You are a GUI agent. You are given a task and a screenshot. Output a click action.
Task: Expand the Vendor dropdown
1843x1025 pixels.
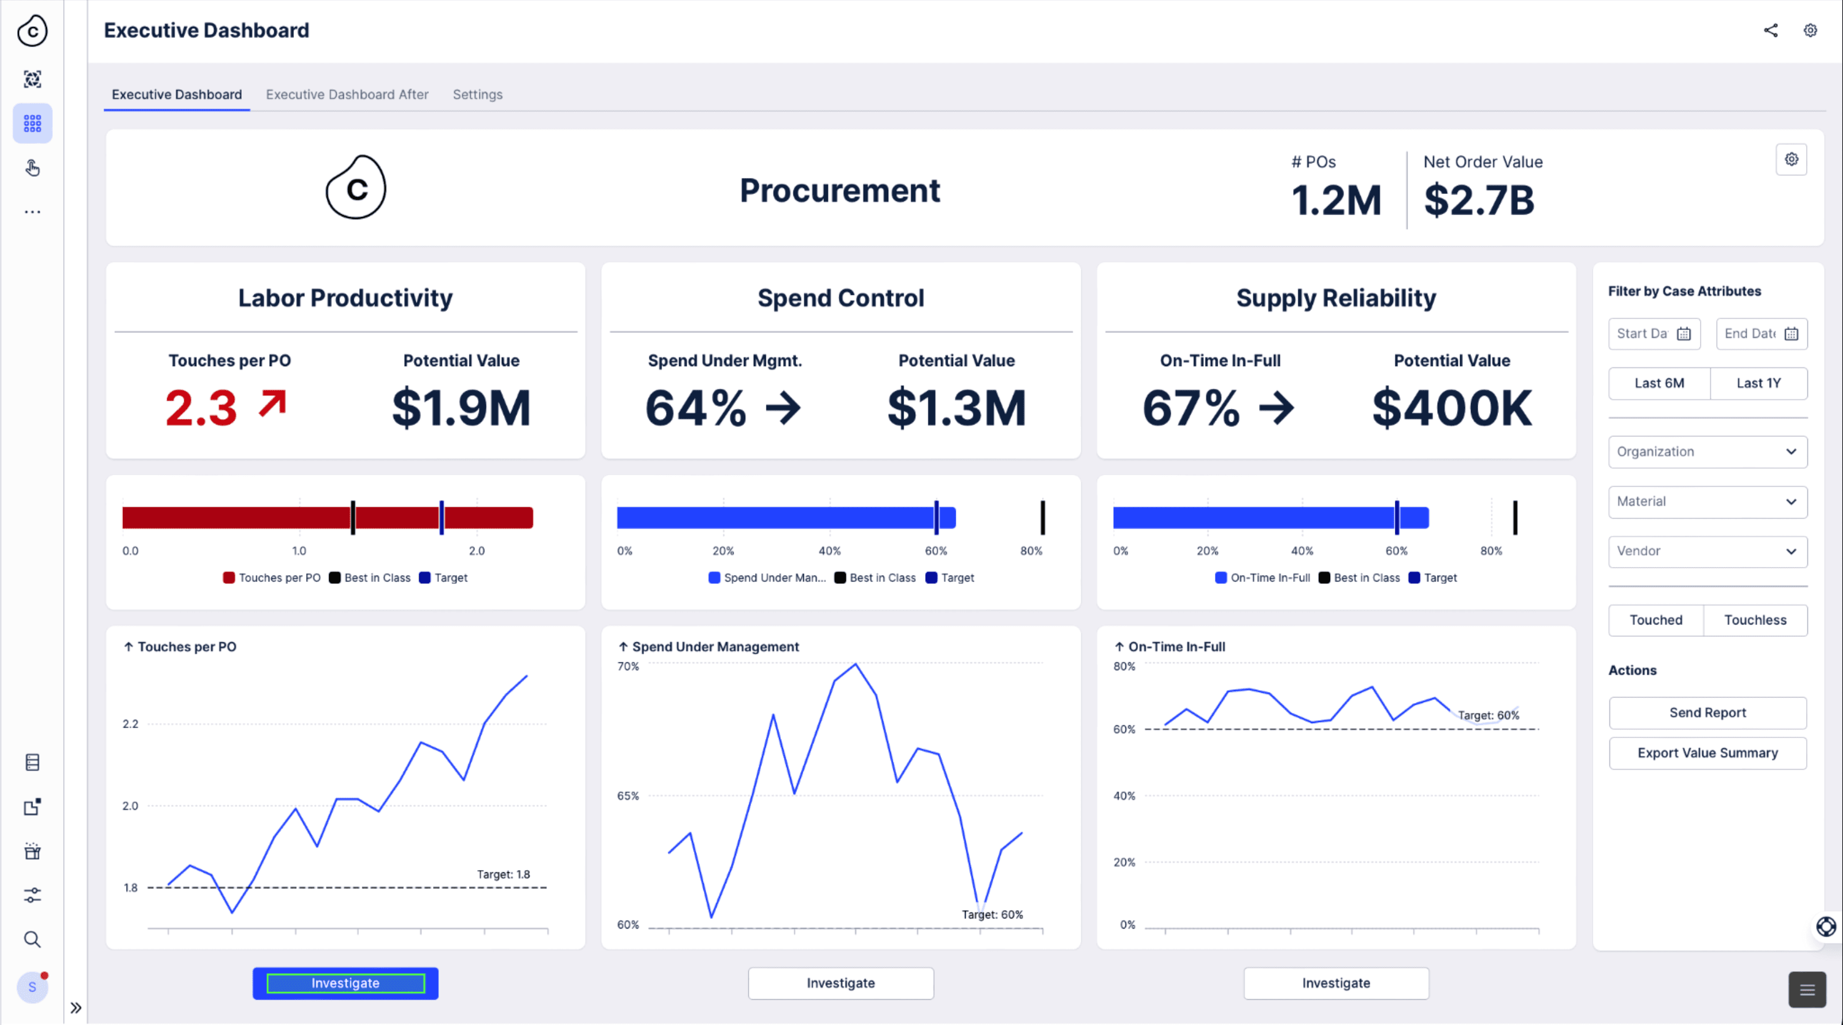1708,552
